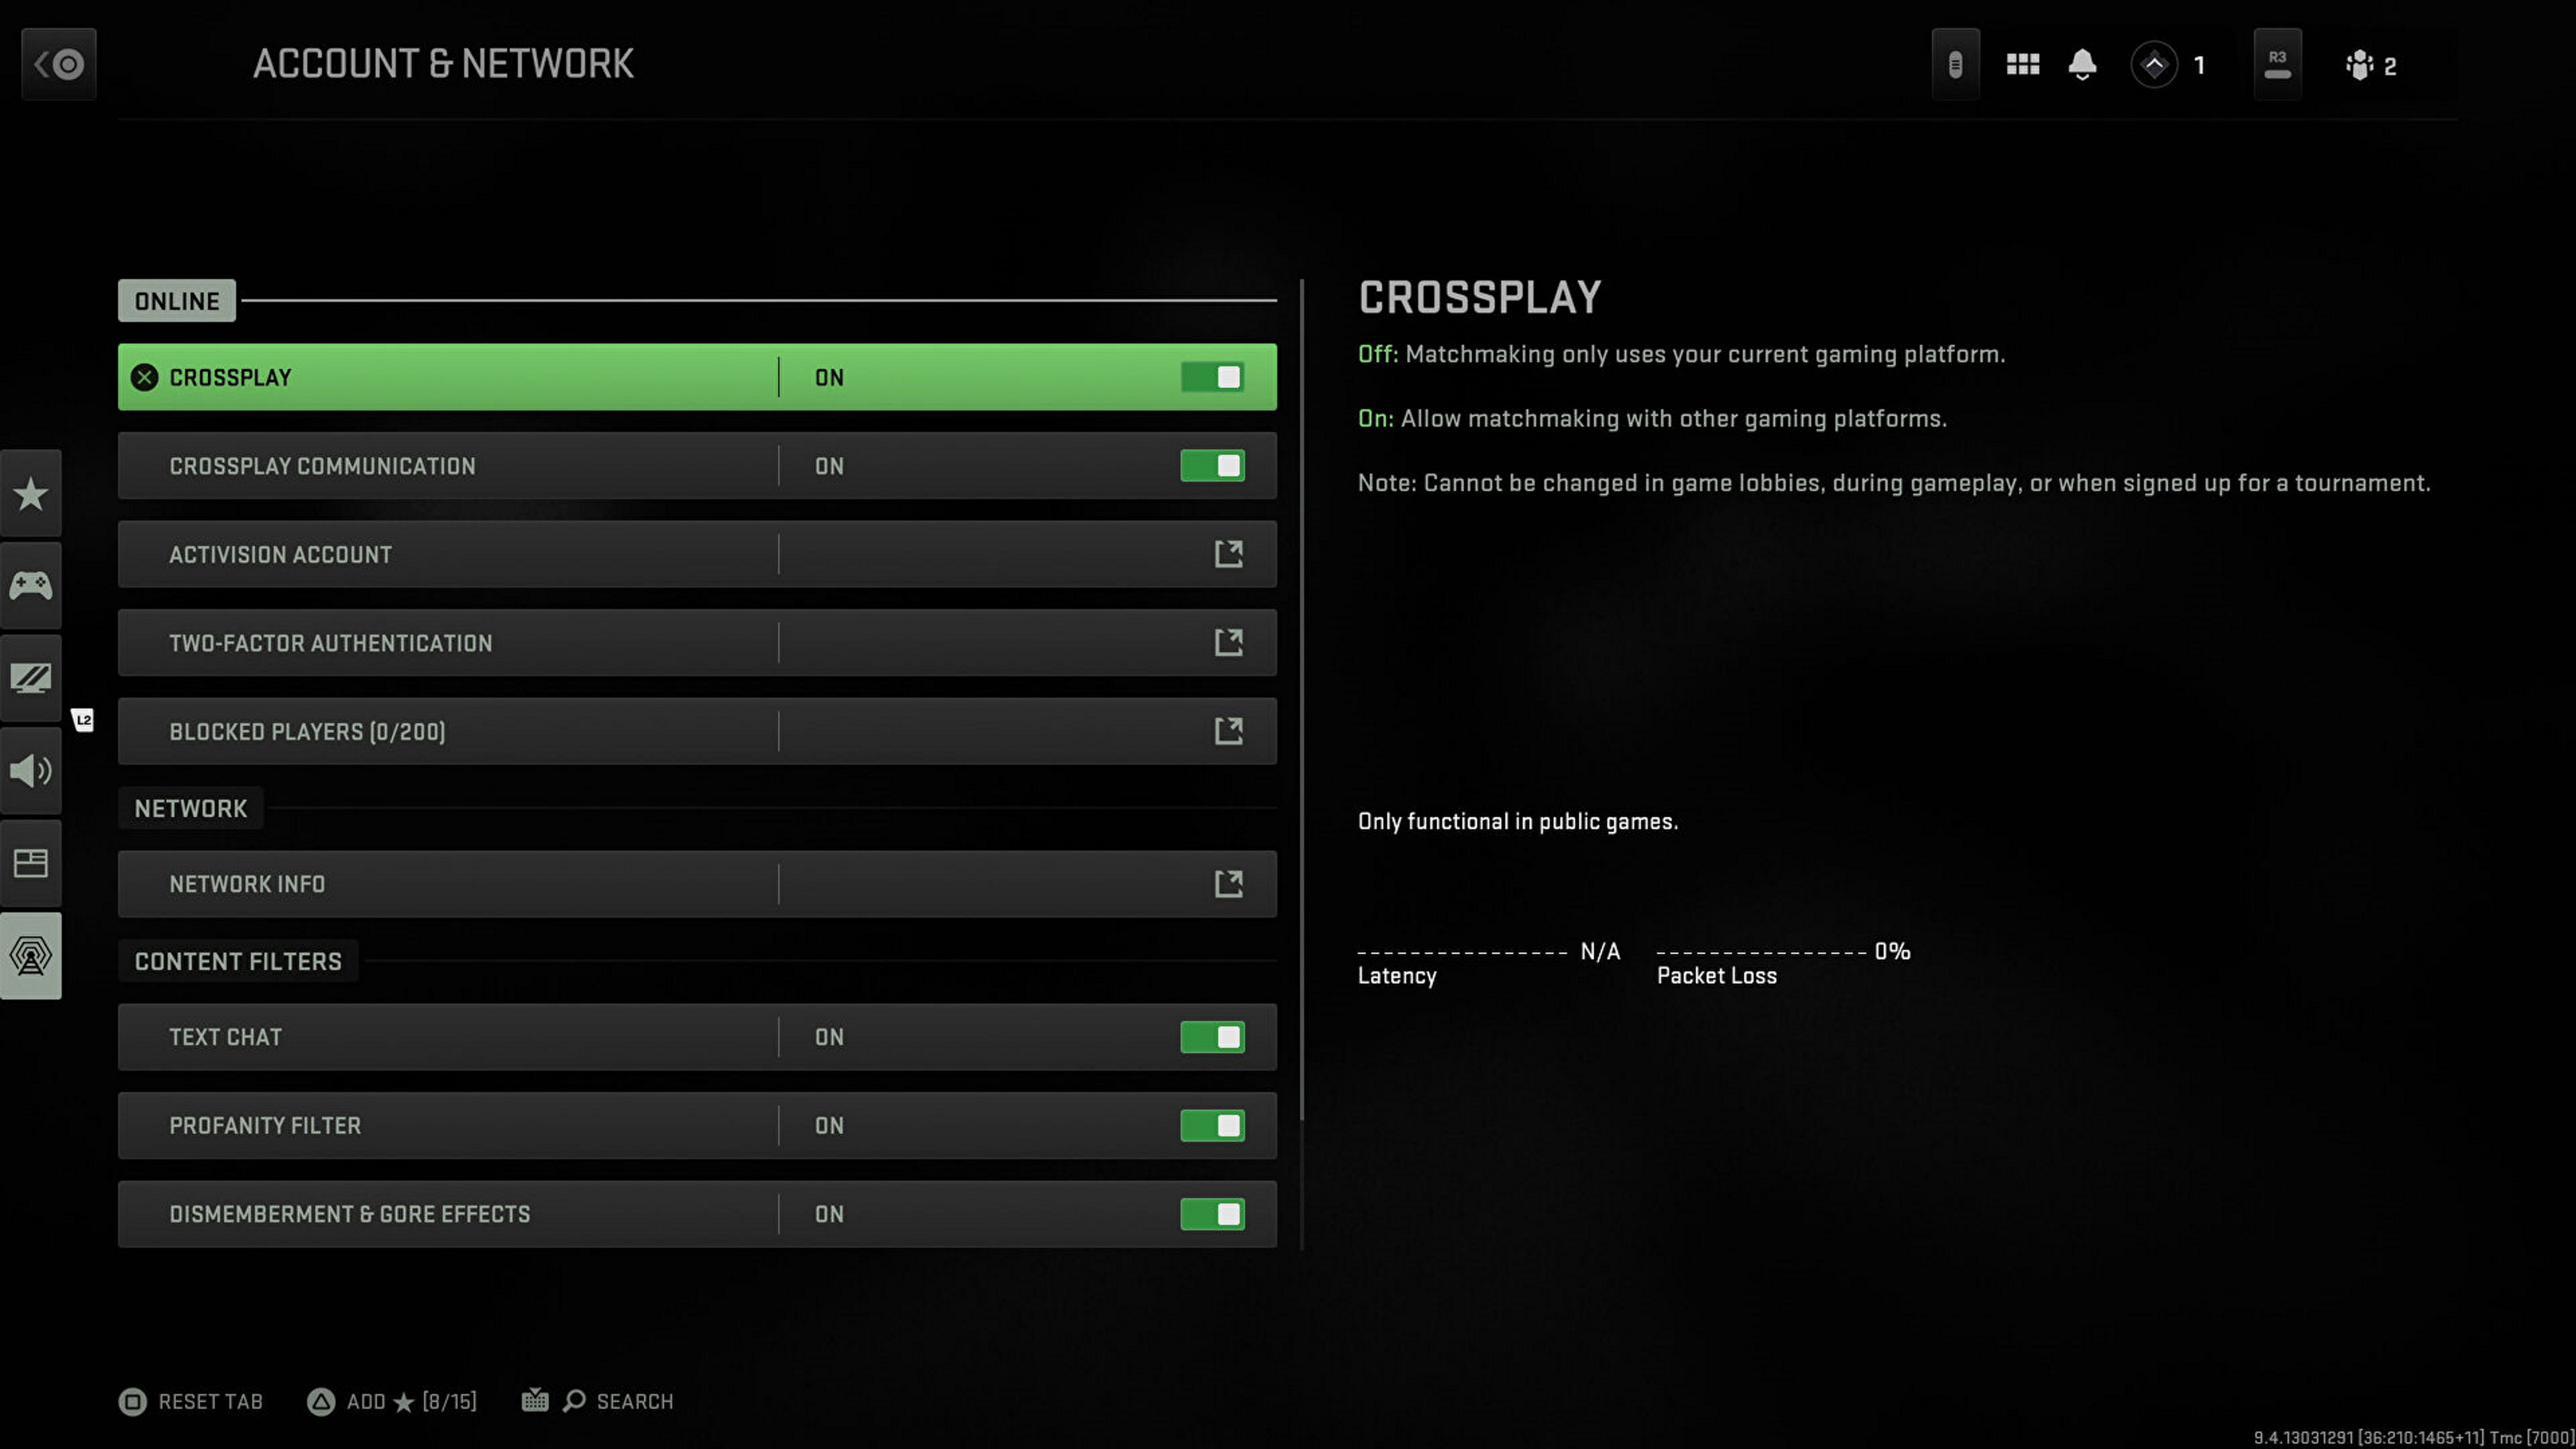
Task: Select the broadcast/antenna sidebar icon
Action: 30,955
